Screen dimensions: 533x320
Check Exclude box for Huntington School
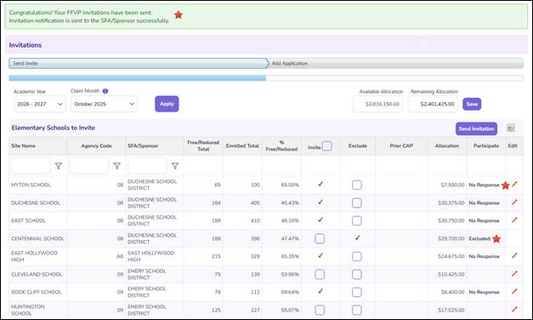[x=356, y=310]
